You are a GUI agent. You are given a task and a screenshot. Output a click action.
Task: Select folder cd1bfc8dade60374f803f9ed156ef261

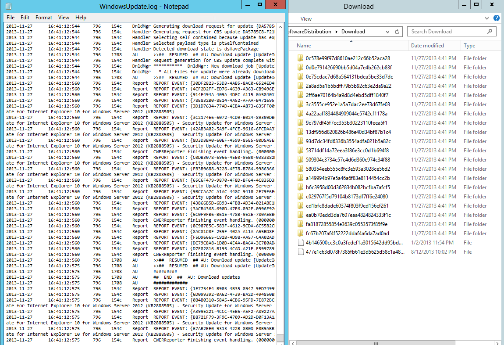pos(347,206)
